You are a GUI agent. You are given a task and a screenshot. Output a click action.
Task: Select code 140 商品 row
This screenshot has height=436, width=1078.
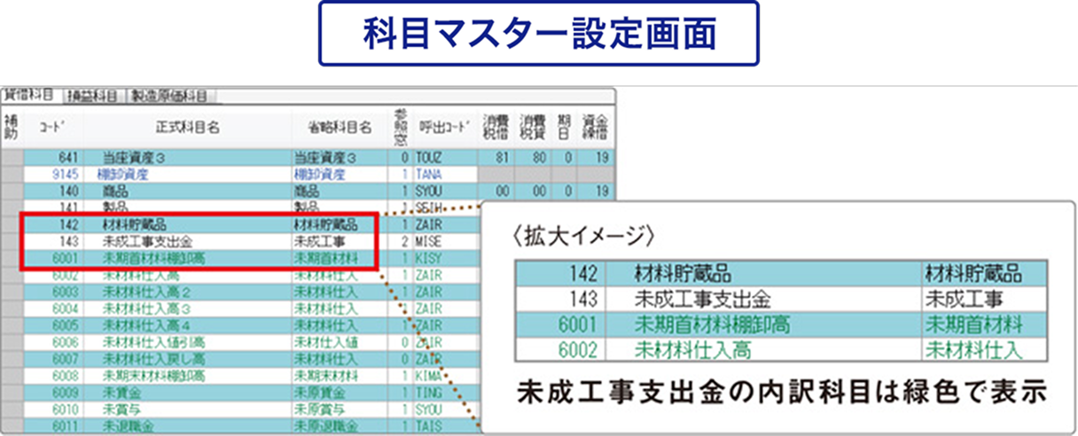(x=115, y=191)
